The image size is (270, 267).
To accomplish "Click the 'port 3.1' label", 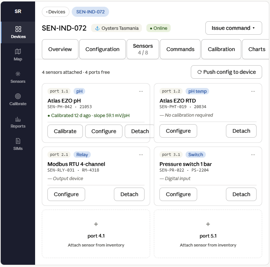I will [x=171, y=155].
